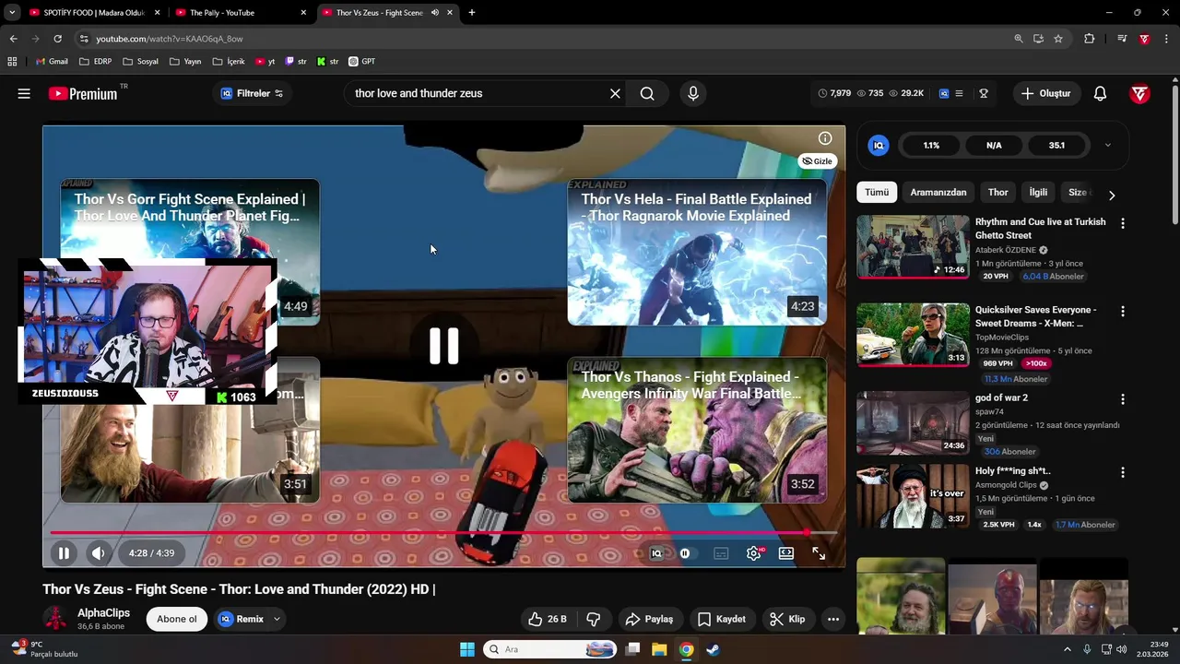Show hidden system tray icons
Screen dimensions: 1180x664
pyautogui.click(x=1068, y=649)
